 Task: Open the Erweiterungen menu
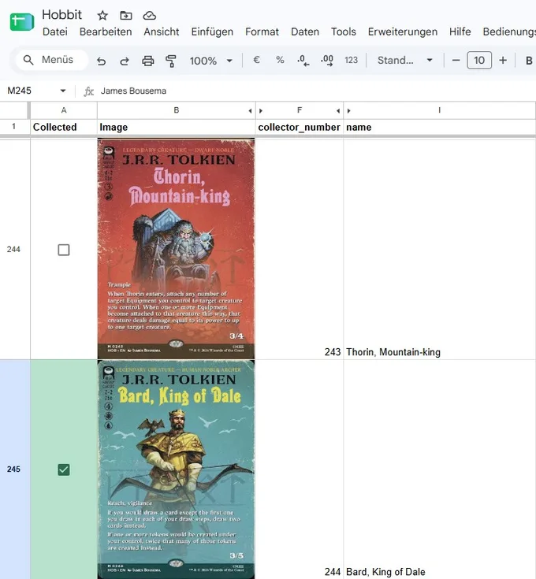(x=403, y=32)
